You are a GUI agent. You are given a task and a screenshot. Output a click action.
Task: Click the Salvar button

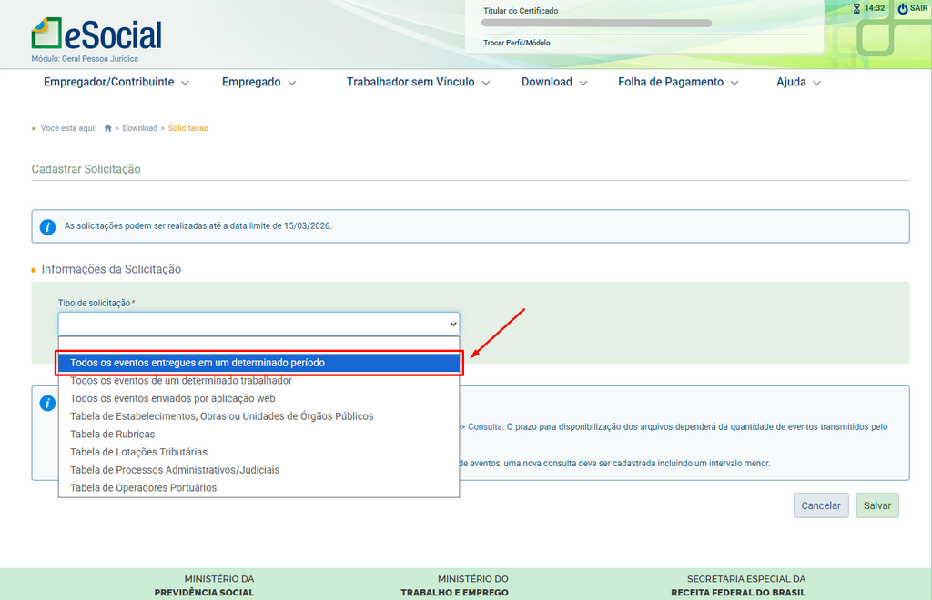[x=876, y=505]
